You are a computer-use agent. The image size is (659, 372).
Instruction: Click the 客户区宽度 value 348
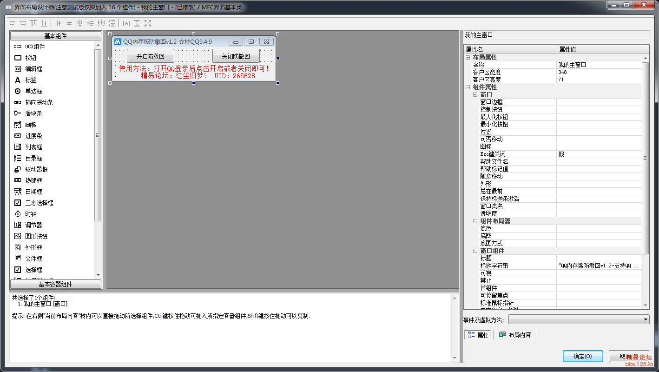(x=600, y=72)
